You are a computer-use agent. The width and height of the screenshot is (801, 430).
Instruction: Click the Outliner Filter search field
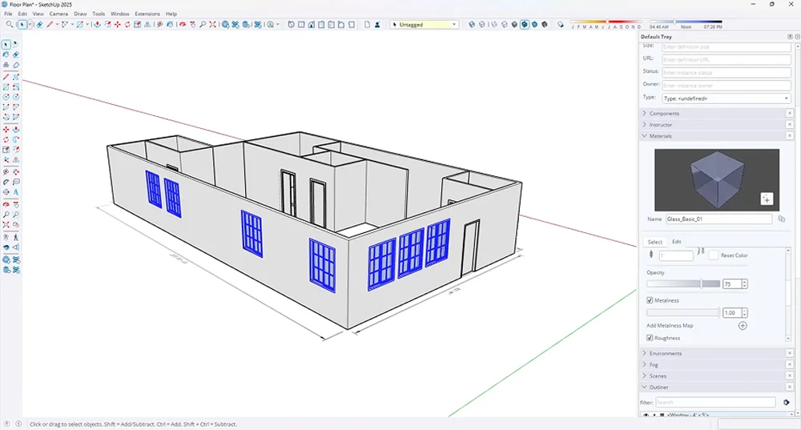coord(715,402)
